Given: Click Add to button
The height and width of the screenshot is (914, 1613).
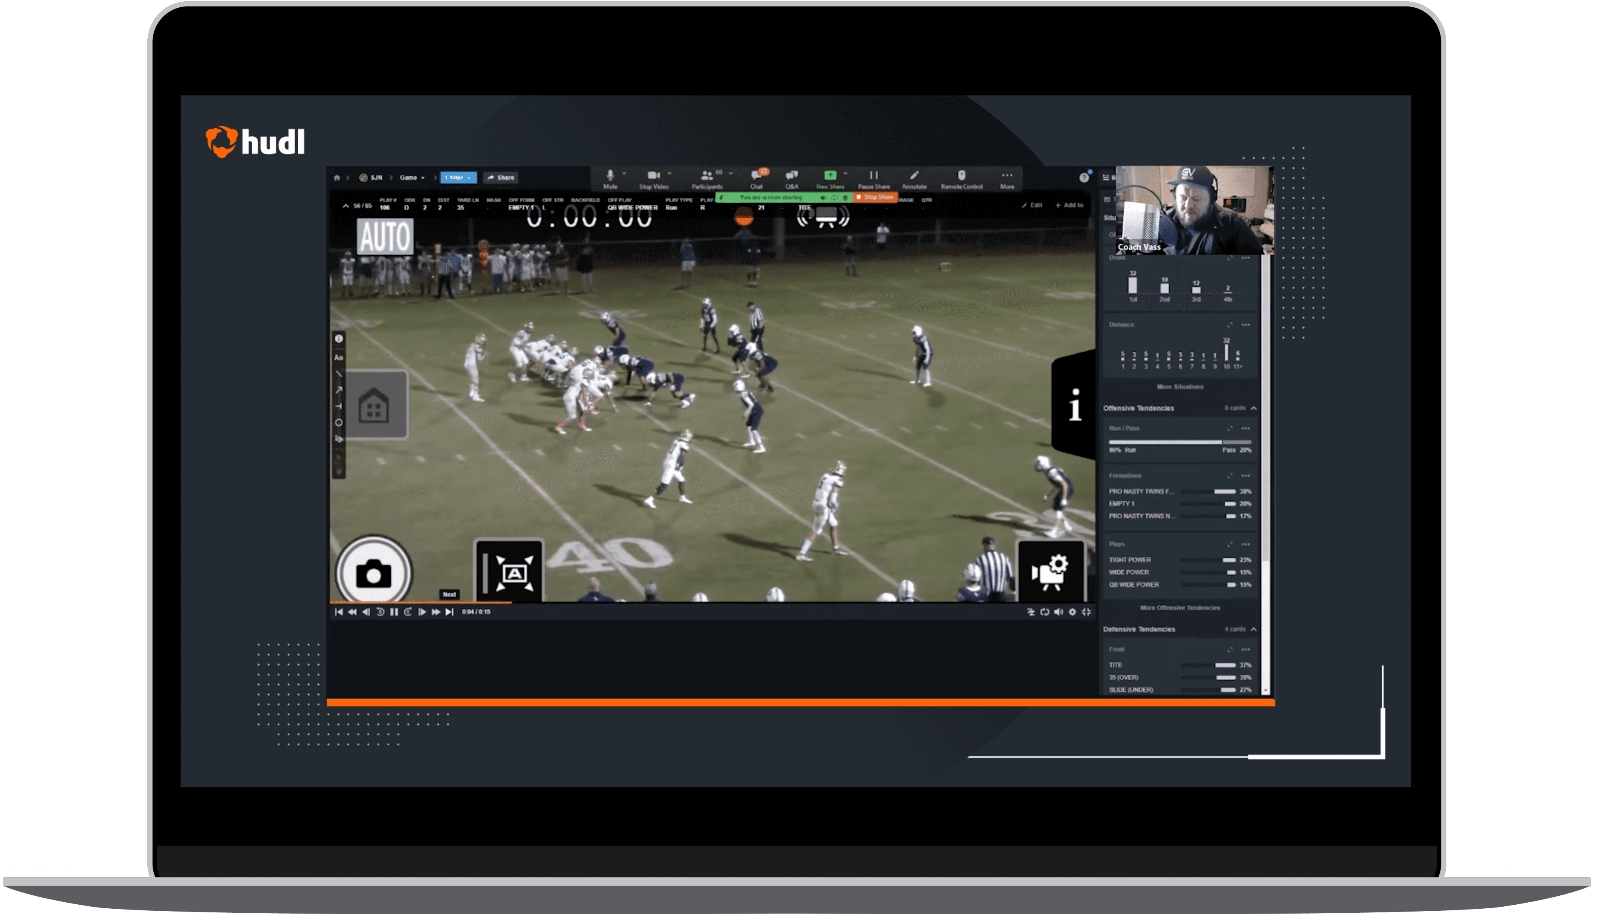Looking at the screenshot, I should (x=1069, y=205).
